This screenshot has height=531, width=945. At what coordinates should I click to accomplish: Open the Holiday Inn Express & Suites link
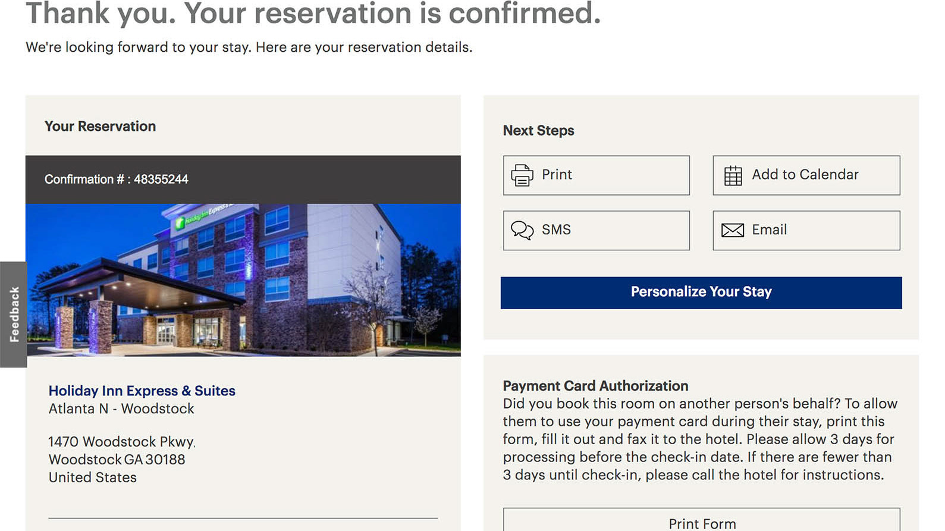(x=142, y=391)
